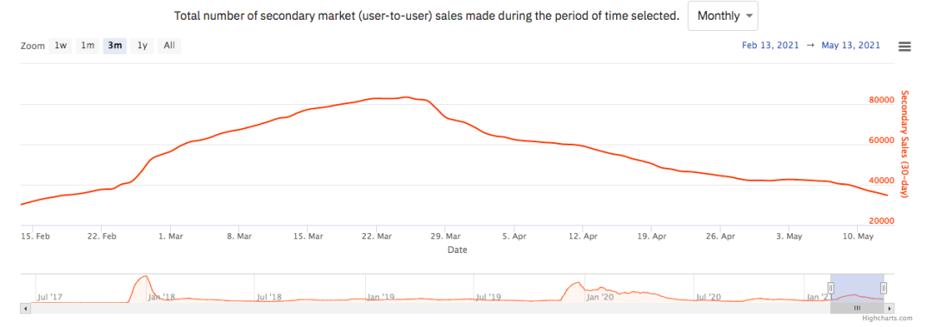
Task: Click the shaded navigator selection window
Action: pyautogui.click(x=857, y=288)
